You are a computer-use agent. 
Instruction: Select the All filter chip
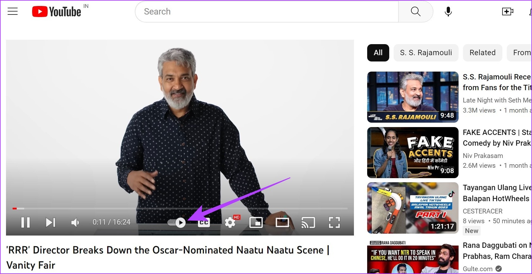click(378, 53)
